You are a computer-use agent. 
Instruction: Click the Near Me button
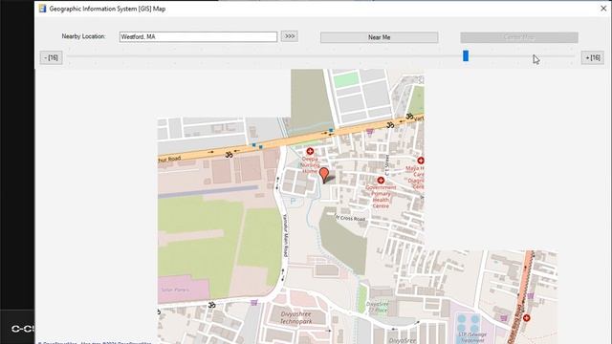379,37
